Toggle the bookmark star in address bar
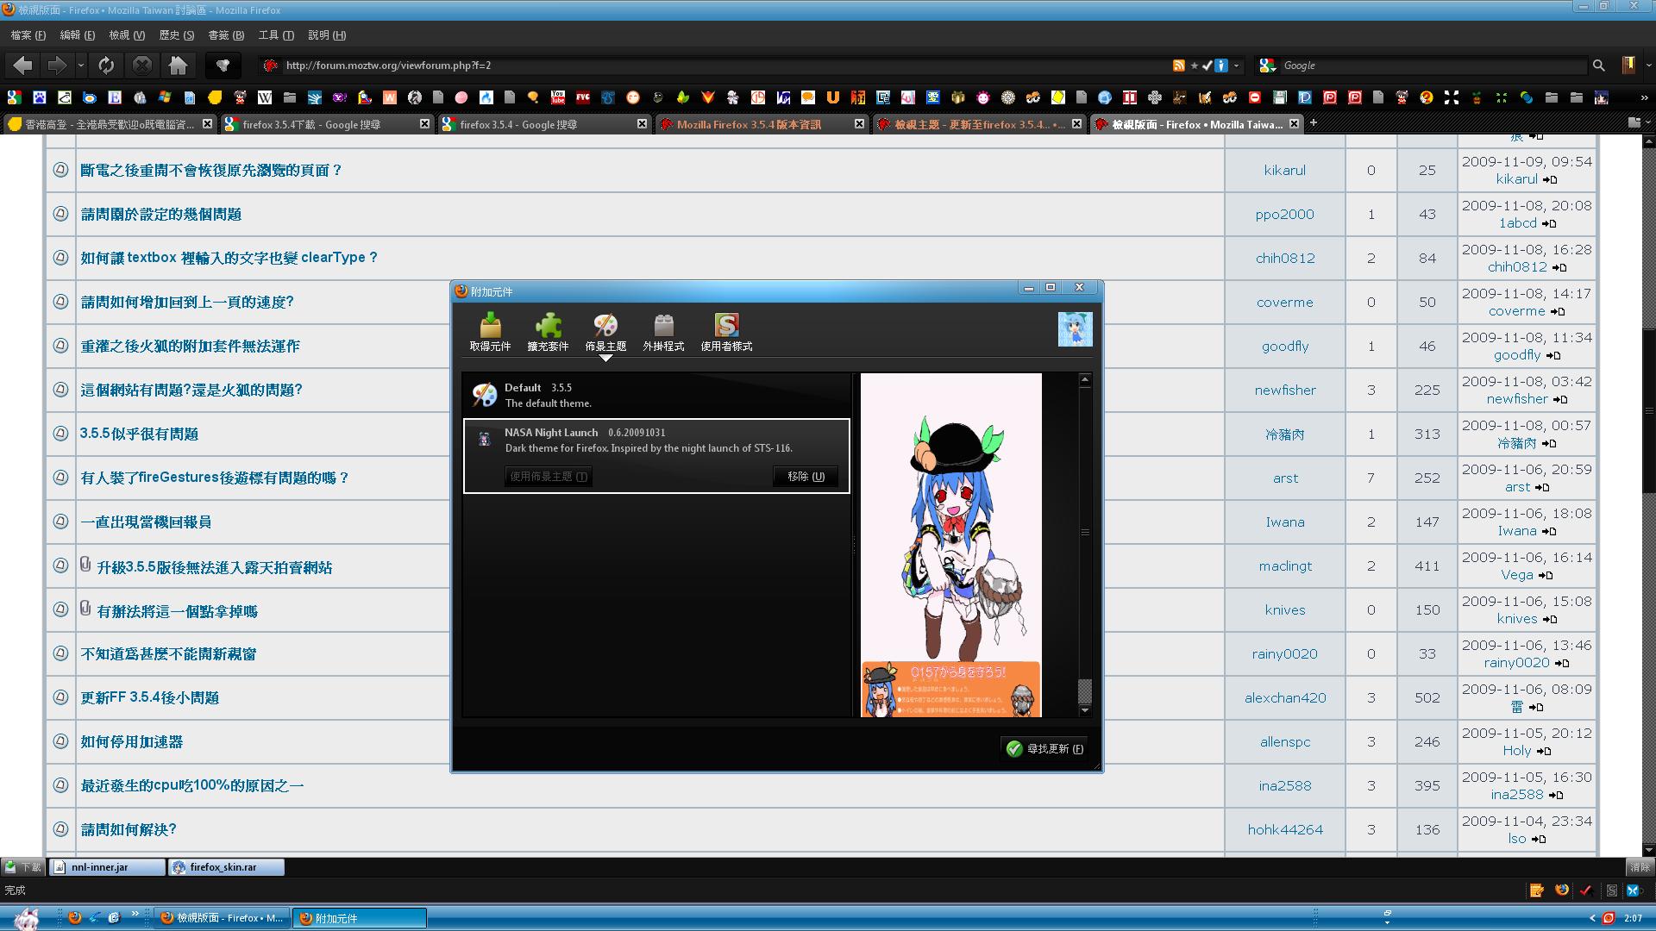 (1194, 66)
